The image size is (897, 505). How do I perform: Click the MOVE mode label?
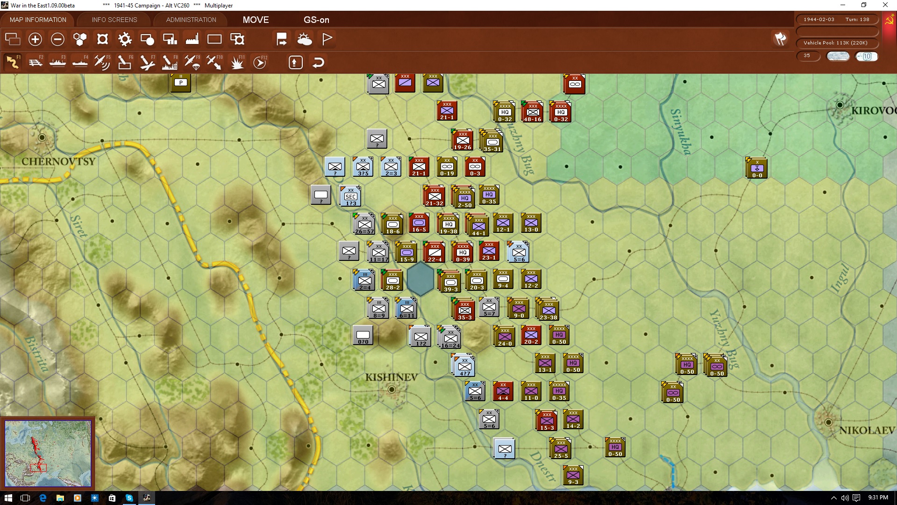[256, 20]
